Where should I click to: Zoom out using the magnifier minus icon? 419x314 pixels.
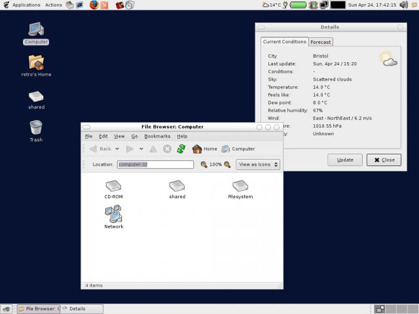pos(204,165)
